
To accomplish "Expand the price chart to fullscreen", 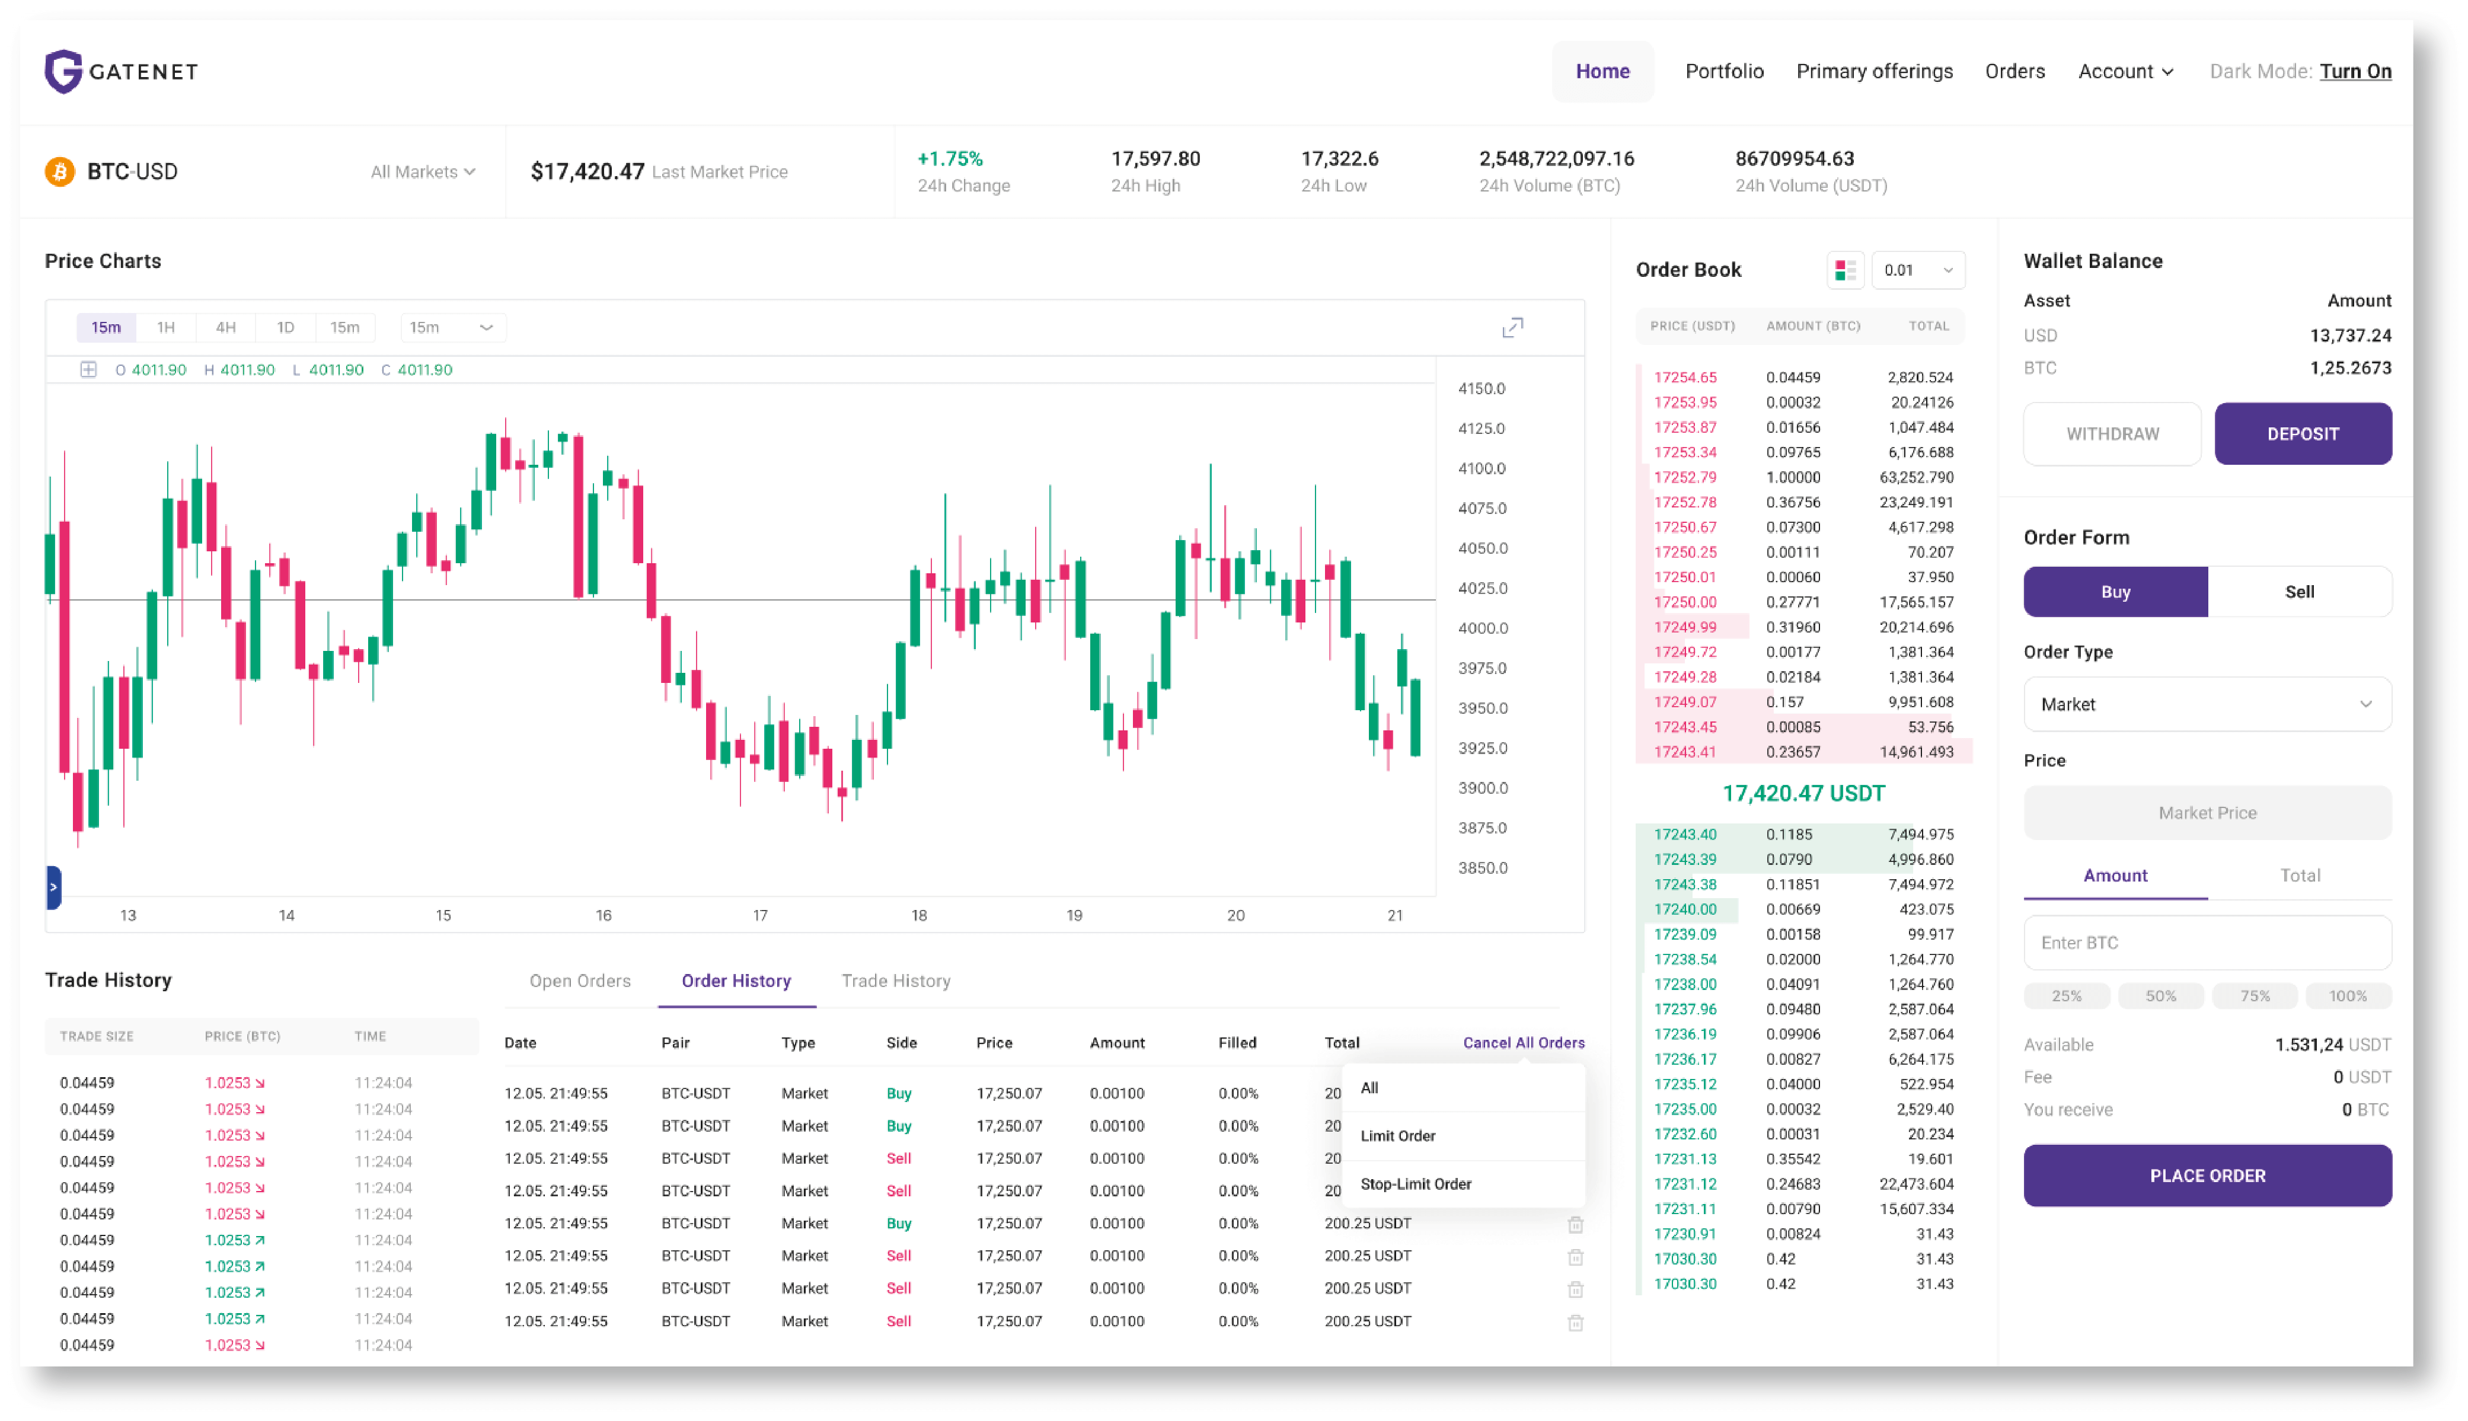I will pos(1512,328).
